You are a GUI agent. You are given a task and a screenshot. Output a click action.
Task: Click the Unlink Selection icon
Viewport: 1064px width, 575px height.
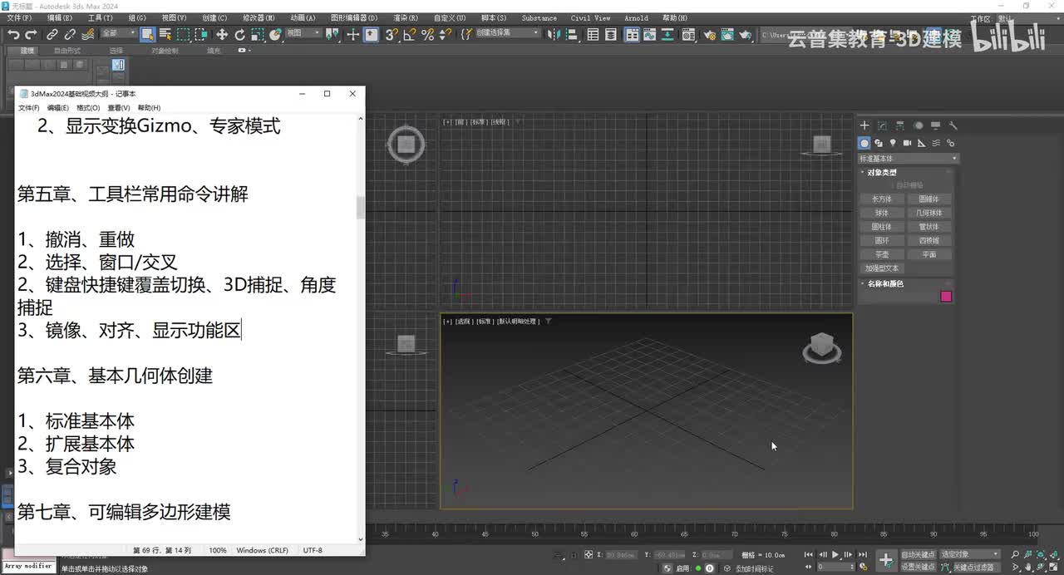pos(70,34)
